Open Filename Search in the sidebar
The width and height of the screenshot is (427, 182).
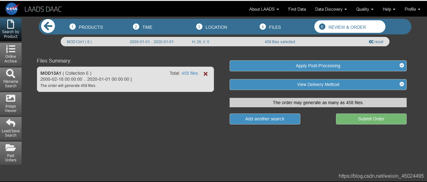[x=11, y=79]
